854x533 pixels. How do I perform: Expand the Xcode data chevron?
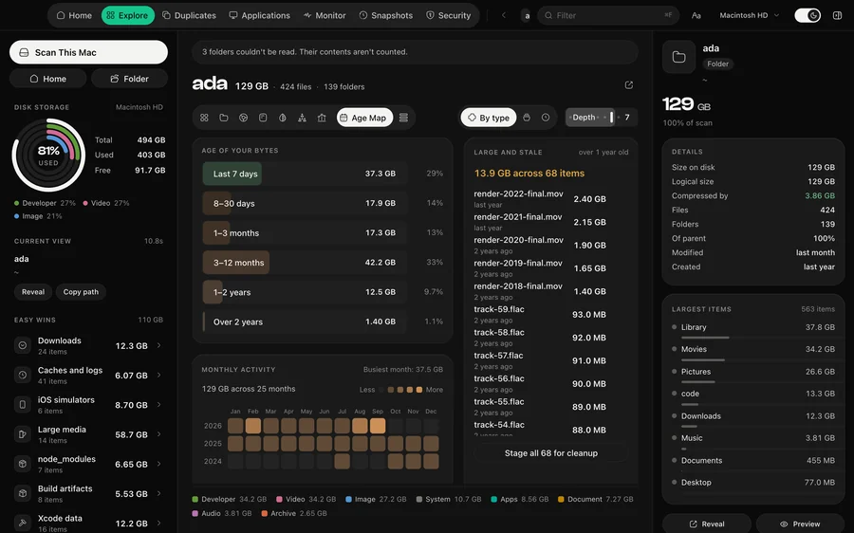[x=159, y=524]
